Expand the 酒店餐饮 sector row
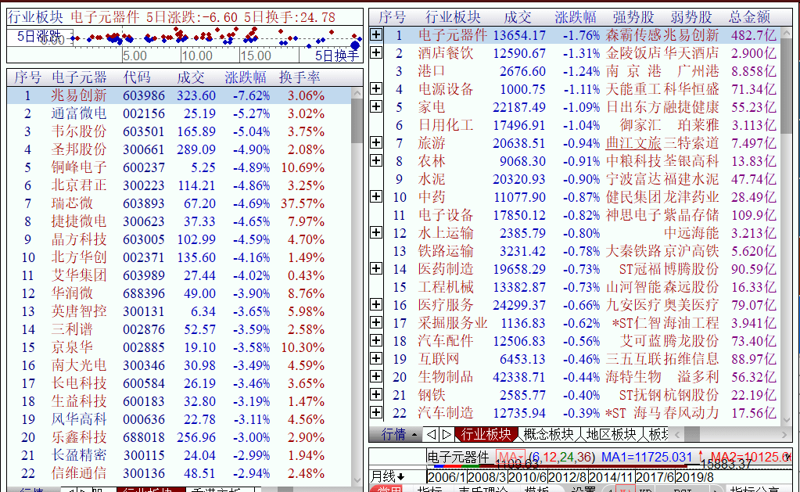Screen dimensions: 800x492 tap(376, 52)
